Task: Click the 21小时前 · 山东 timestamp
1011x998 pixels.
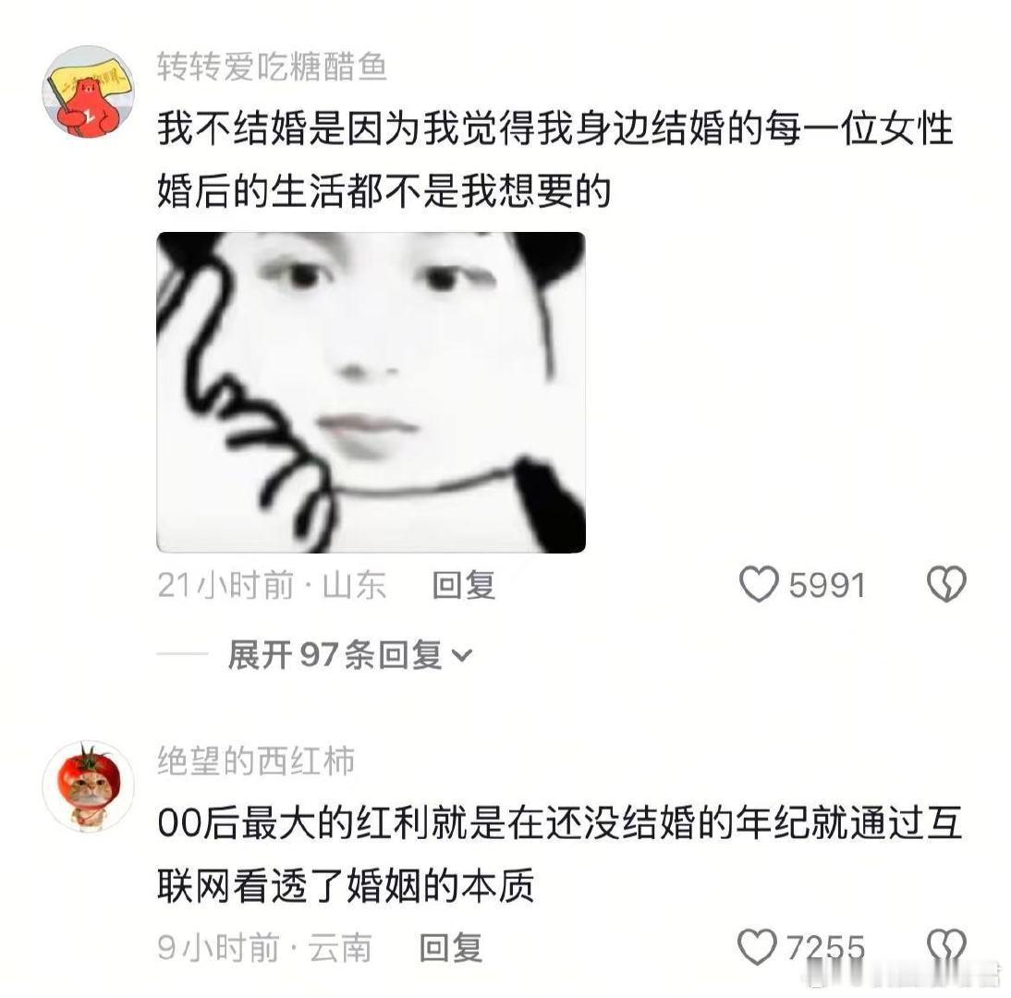Action: click(272, 585)
